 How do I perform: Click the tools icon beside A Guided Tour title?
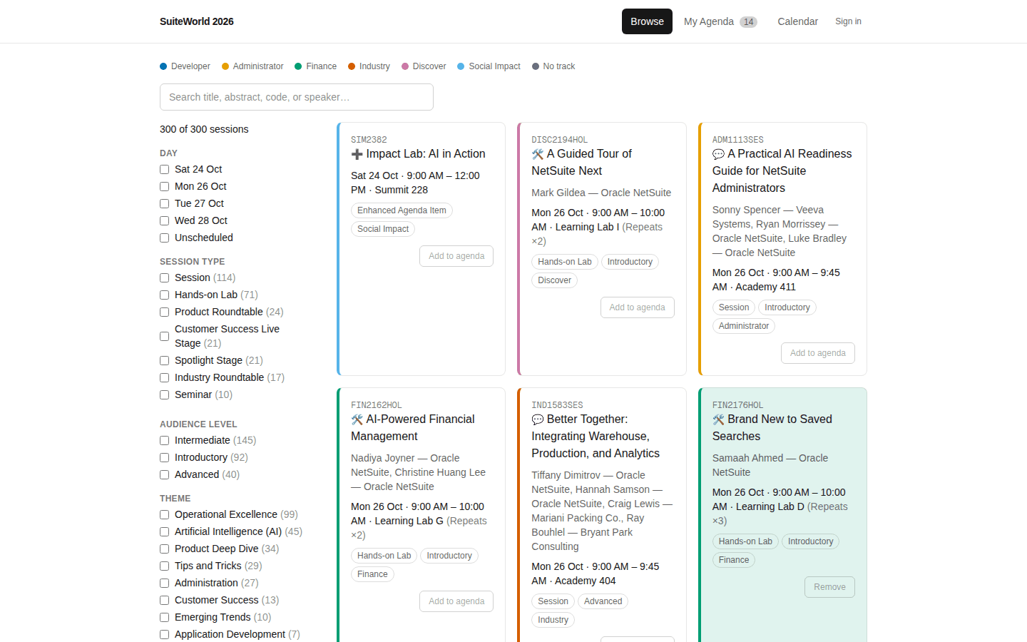[538, 154]
